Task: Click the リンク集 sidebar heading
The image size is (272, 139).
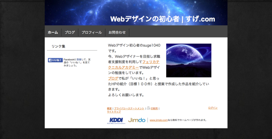Action: [x=58, y=47]
